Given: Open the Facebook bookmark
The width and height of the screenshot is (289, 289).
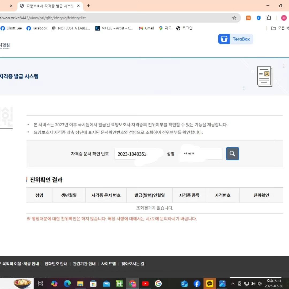Looking at the screenshot, I should pos(37,28).
